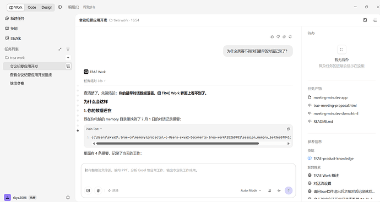The height and width of the screenshot is (202, 380).
Task: Click the 任务产物 section heading
Action: pyautogui.click(x=314, y=89)
